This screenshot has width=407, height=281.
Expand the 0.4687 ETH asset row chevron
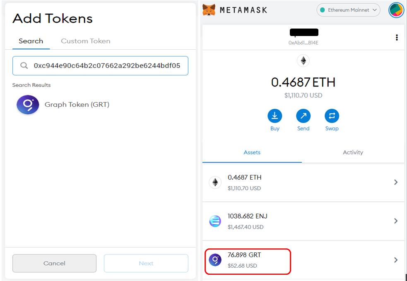[396, 182]
